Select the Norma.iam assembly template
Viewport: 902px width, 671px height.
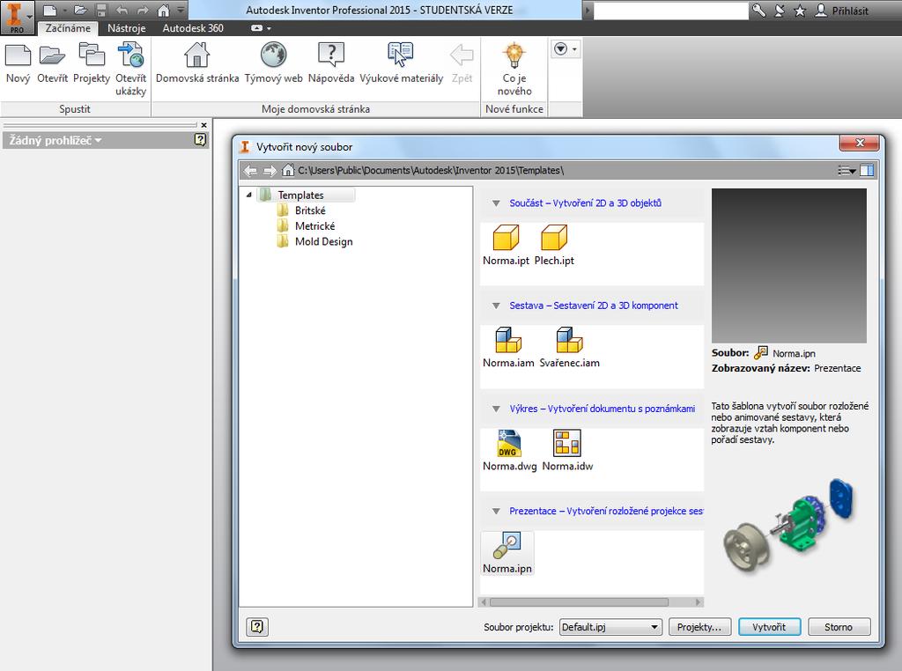tap(508, 347)
